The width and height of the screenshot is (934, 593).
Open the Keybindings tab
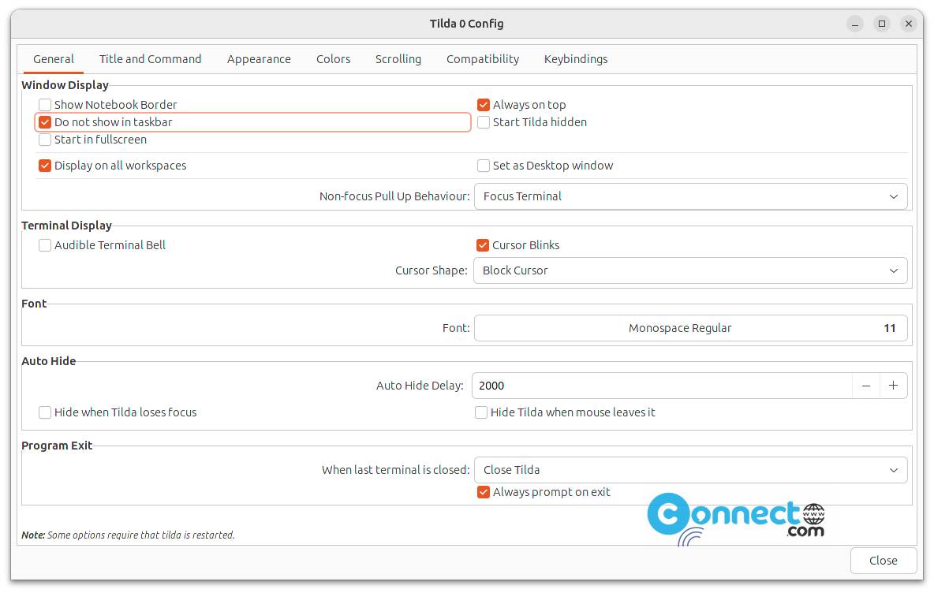pos(575,59)
